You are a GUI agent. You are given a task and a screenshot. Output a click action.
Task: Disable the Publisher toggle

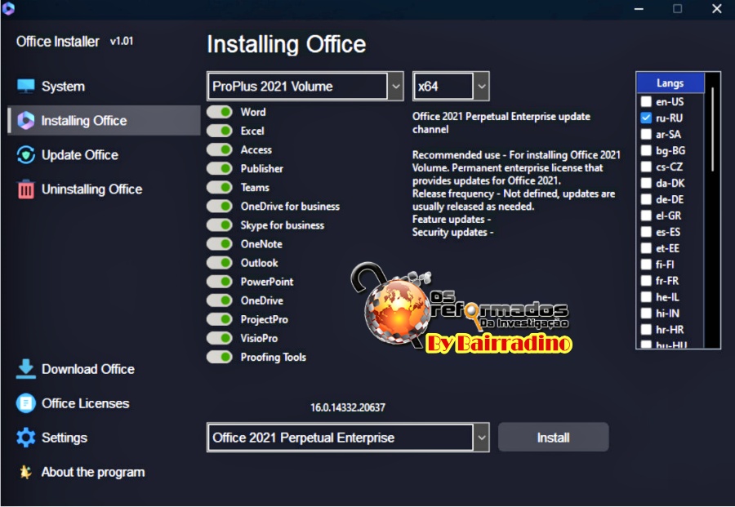(220, 168)
